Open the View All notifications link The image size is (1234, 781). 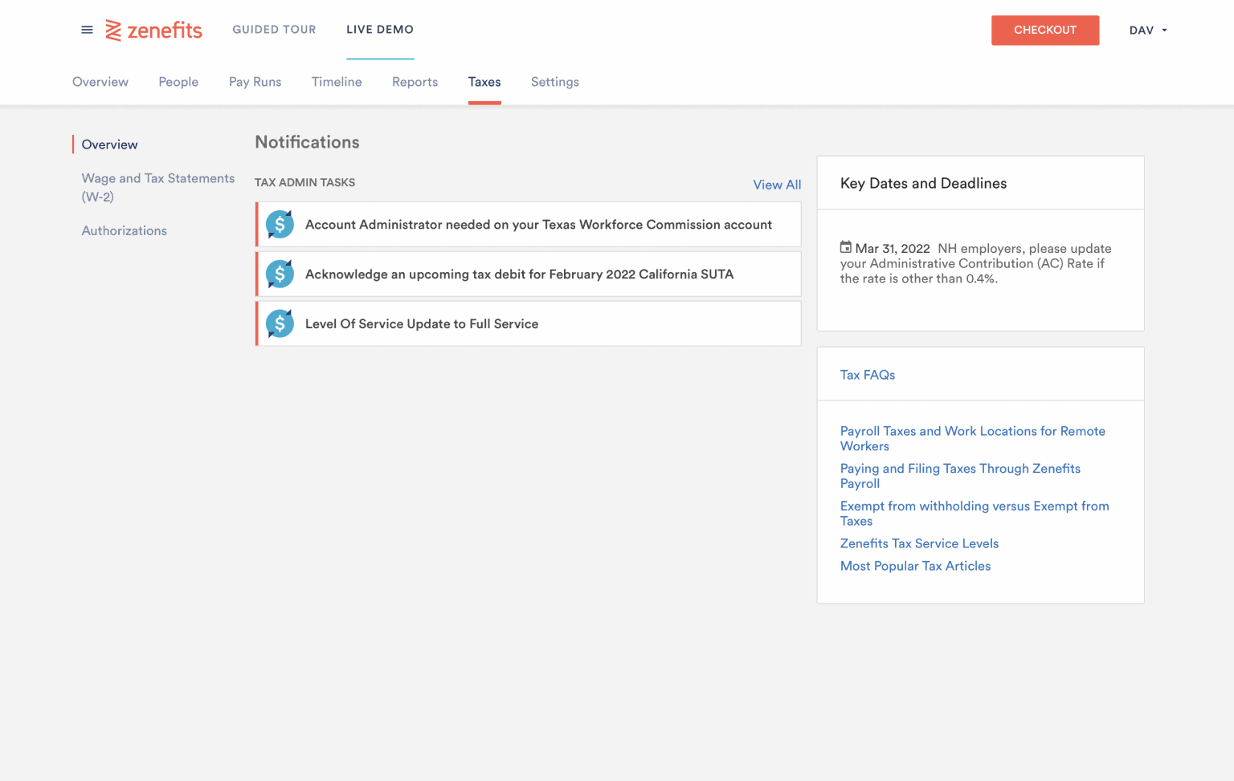click(777, 185)
